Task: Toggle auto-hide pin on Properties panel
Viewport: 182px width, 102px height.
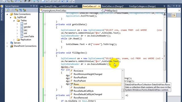Action: coord(177,6)
